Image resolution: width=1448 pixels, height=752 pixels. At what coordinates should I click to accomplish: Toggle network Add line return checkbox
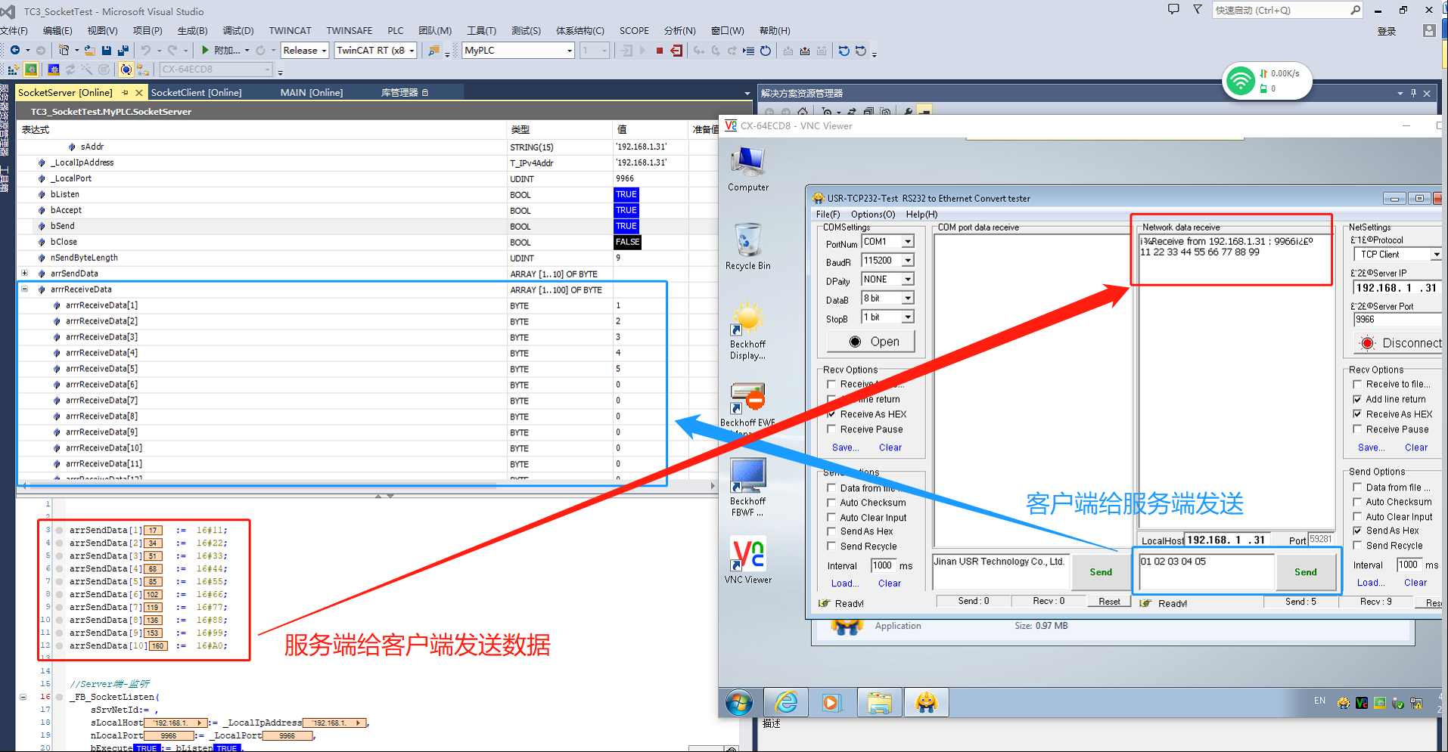1357,399
